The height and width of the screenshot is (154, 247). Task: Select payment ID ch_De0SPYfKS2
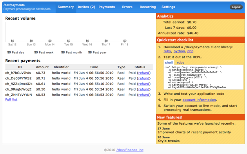pyautogui.click(x=18, y=78)
